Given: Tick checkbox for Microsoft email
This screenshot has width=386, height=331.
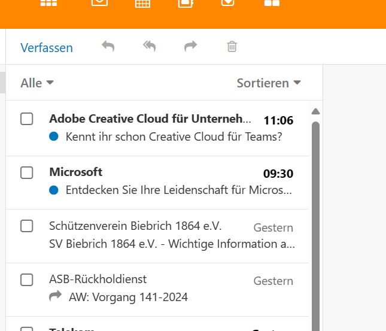Looking at the screenshot, I should (26, 172).
